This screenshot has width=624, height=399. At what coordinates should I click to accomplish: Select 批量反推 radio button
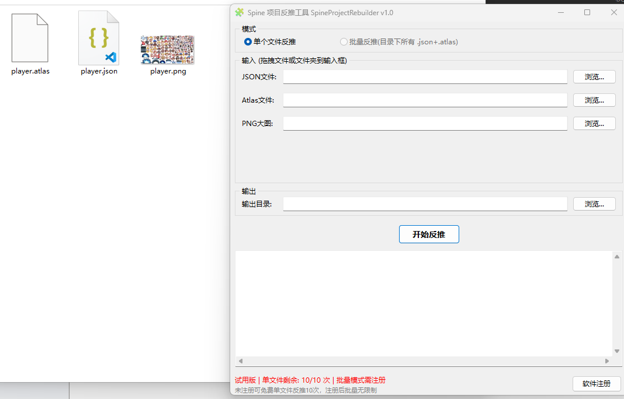point(344,42)
